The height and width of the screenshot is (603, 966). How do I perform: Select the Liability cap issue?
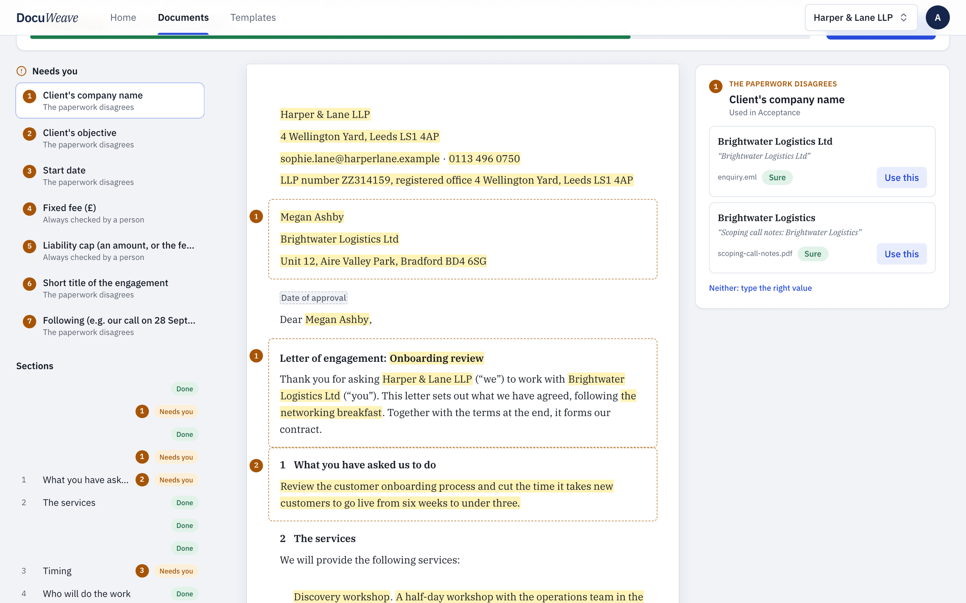tap(110, 251)
